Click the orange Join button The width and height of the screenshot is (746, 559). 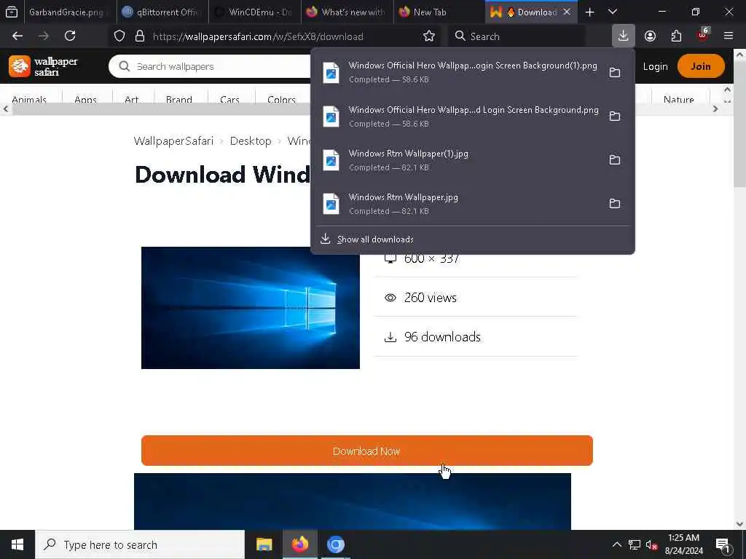pyautogui.click(x=701, y=66)
